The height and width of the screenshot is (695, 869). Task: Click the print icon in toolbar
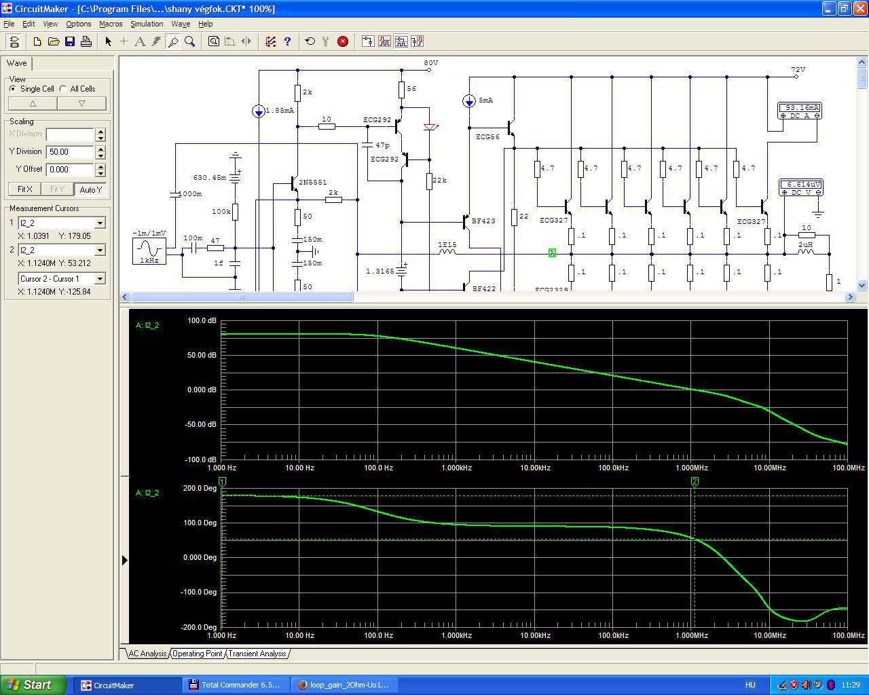[86, 41]
